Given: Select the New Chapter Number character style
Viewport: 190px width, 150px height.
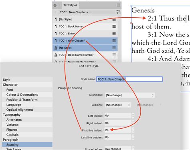Looking at the screenshot, I should (85, 61).
